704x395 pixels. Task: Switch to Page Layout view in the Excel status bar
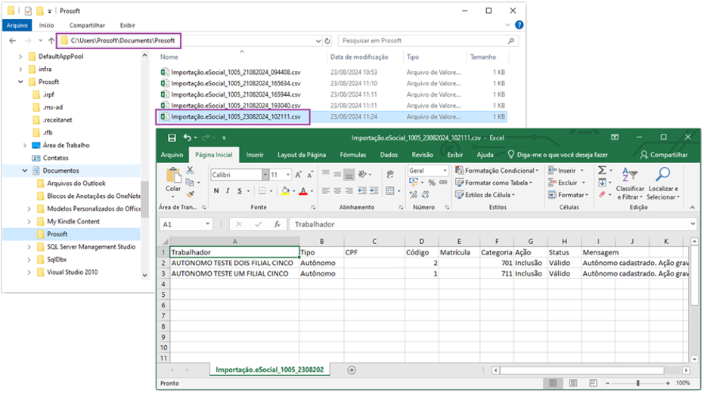tap(573, 384)
